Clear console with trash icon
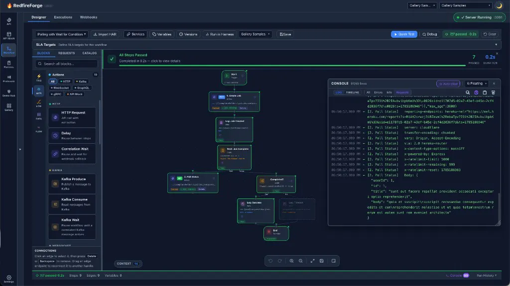The width and height of the screenshot is (510, 286). (x=493, y=93)
